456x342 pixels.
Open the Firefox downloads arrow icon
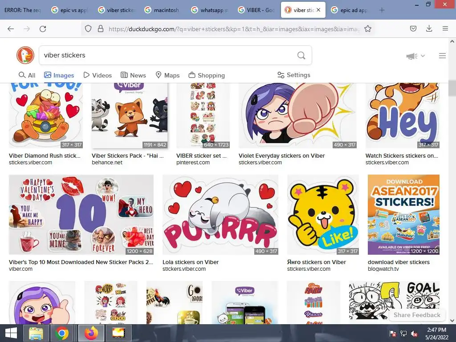(429, 28)
